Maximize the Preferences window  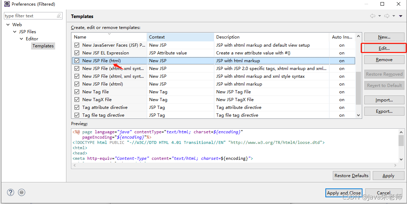382,4
